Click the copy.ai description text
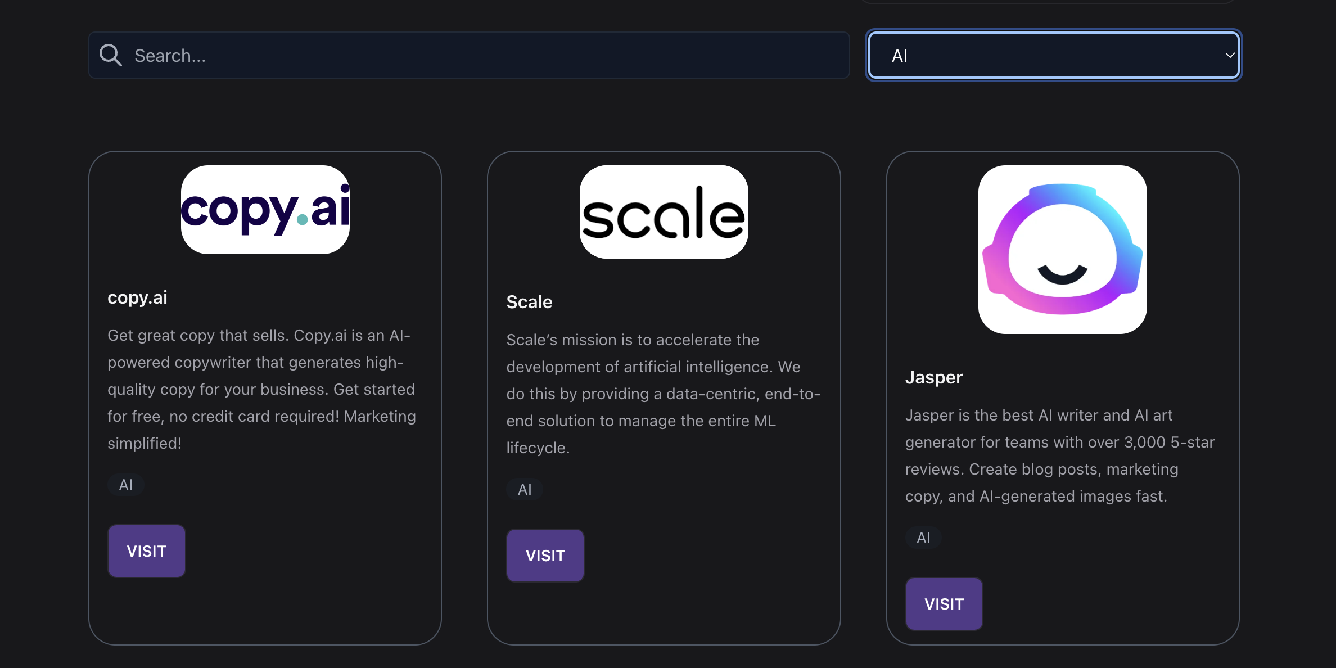The height and width of the screenshot is (668, 1336). click(x=262, y=389)
